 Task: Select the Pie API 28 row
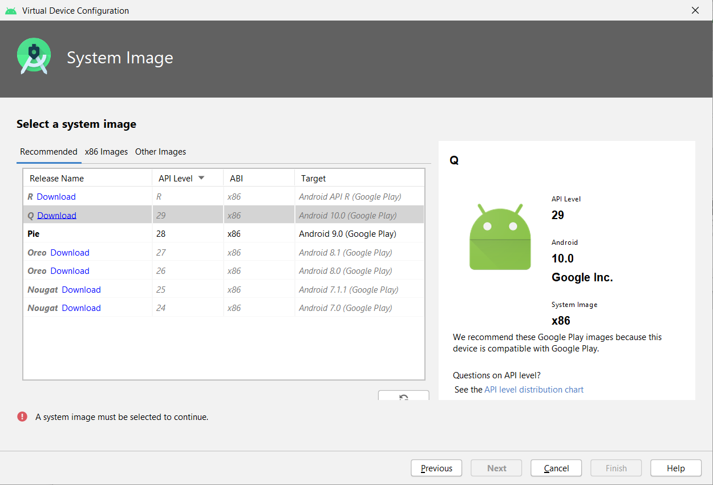click(222, 234)
